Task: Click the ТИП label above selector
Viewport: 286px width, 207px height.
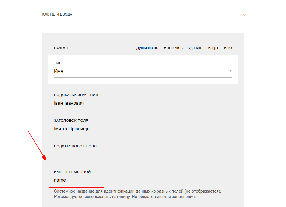Action: [x=57, y=63]
